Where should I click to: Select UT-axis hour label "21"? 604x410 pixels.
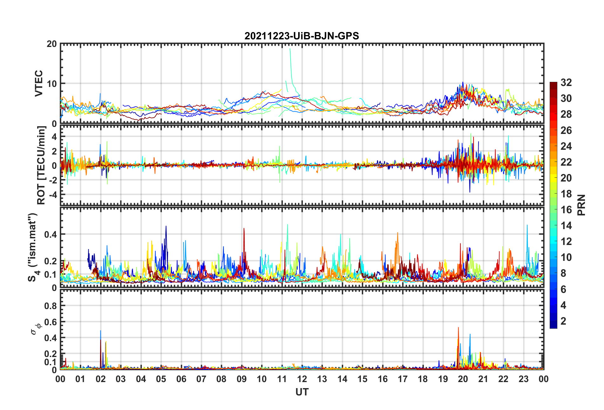[x=483, y=379]
